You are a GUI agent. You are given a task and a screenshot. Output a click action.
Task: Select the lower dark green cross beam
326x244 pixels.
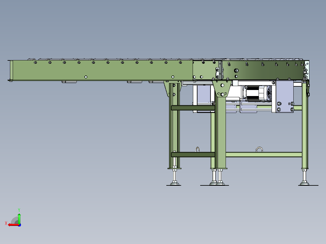[193, 155]
